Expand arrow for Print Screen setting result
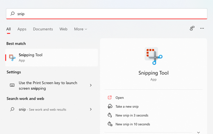 (x=91, y=85)
